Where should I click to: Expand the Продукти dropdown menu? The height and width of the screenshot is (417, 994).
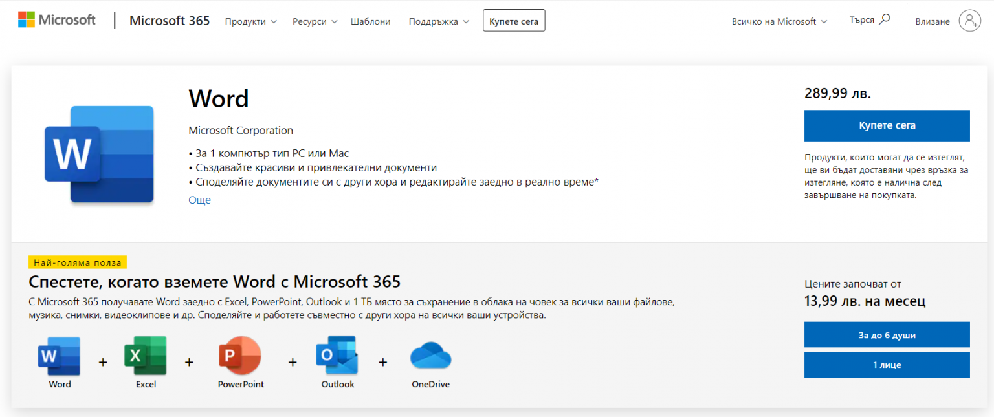[250, 21]
